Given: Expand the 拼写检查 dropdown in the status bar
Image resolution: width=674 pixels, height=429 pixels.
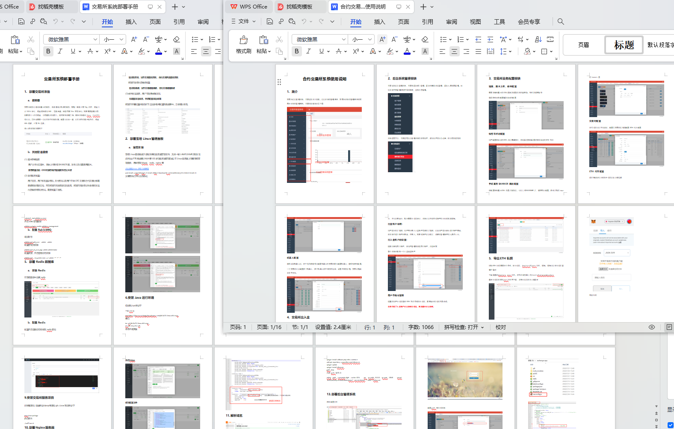Looking at the screenshot, I should pos(482,327).
